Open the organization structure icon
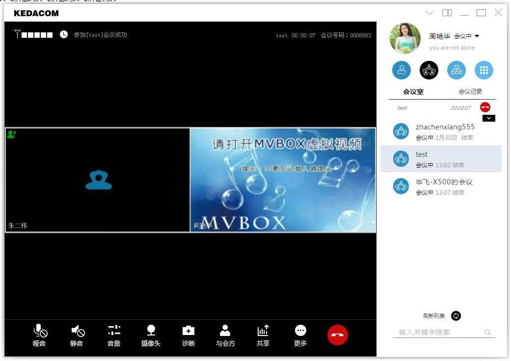 pos(457,70)
